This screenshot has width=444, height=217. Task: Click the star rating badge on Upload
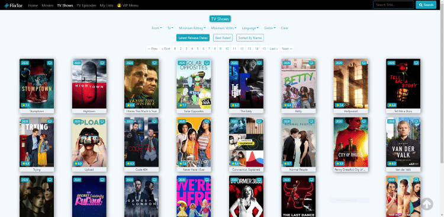coord(78,164)
